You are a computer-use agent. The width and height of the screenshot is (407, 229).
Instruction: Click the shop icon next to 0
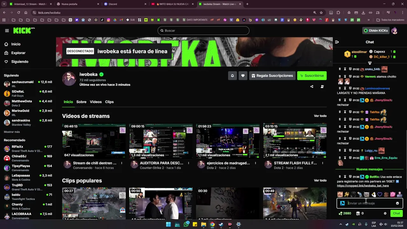point(358,213)
